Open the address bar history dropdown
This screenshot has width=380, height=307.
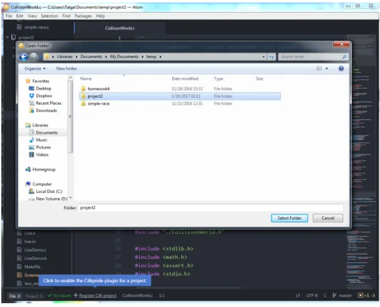point(263,57)
